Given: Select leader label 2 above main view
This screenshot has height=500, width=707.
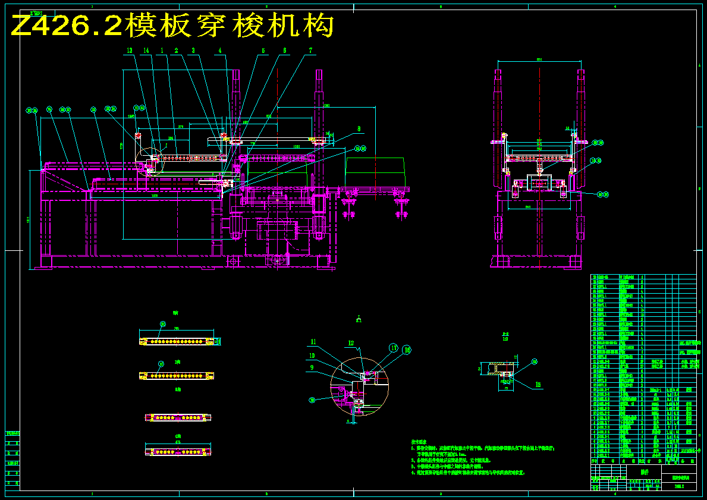Looking at the screenshot, I should pyautogui.click(x=177, y=51).
